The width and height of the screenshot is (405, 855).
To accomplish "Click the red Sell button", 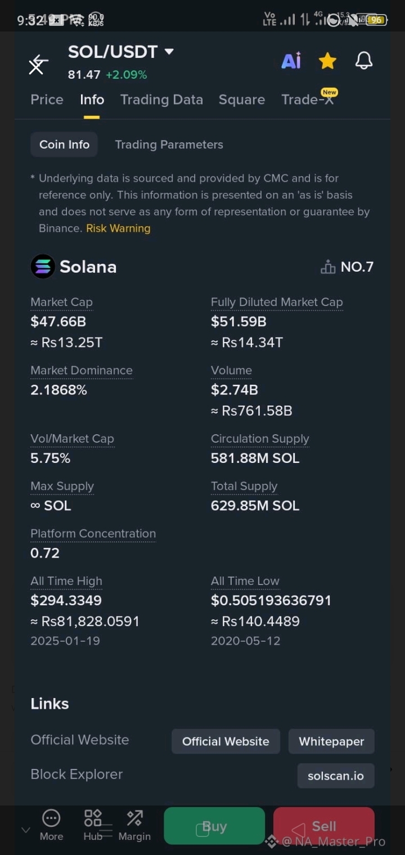I will (324, 826).
